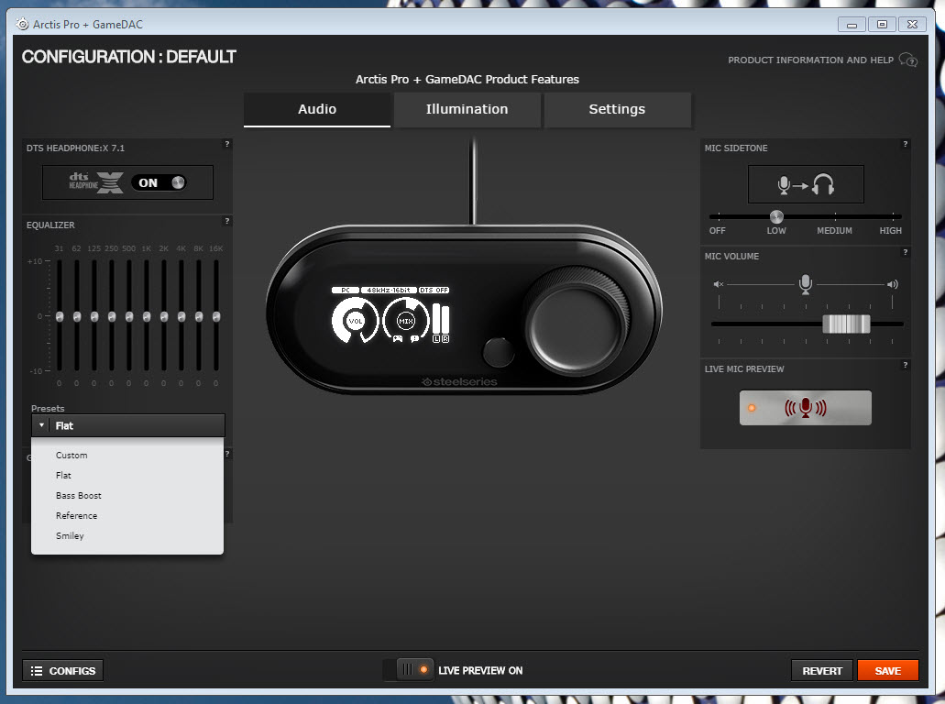Click the 1K equalizer slider handle
Viewport: 945px width, 704px height.
tap(147, 316)
